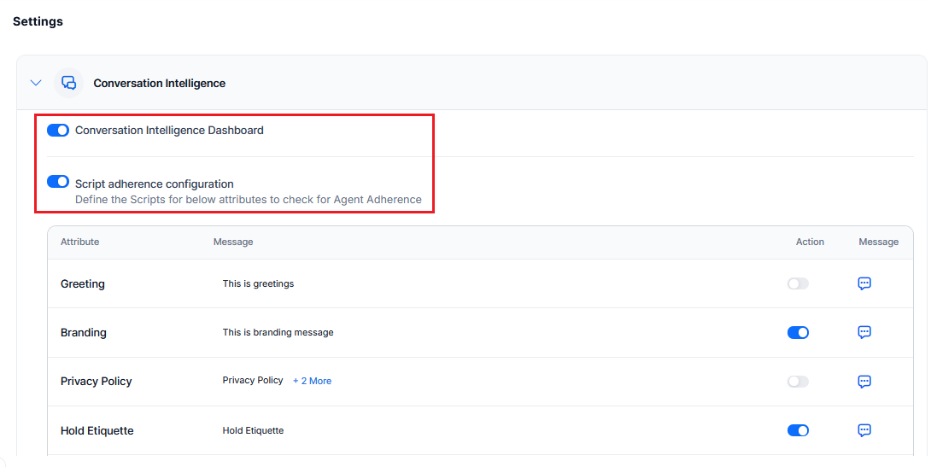Collapse the Conversation Intelligence section chevron
Screen dimensions: 931x467
pyautogui.click(x=36, y=83)
